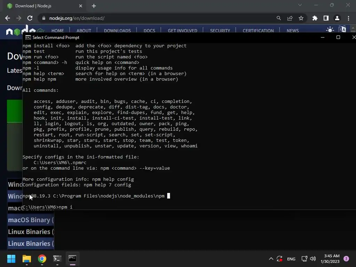
Task: Open Chrome from taskbar
Action: [x=42, y=259]
